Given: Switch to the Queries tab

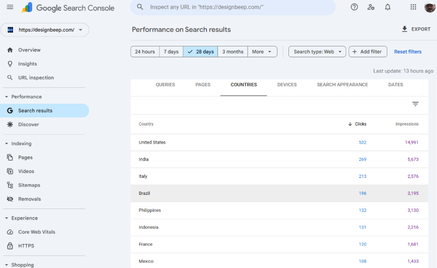Looking at the screenshot, I should click(x=165, y=85).
